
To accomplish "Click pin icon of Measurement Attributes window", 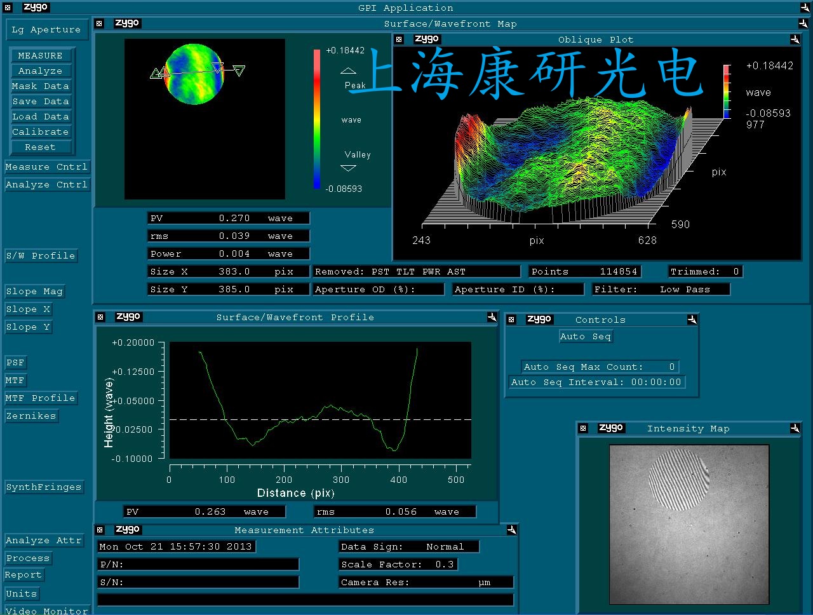I will (x=512, y=530).
